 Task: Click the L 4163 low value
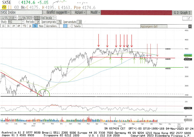(65, 7)
